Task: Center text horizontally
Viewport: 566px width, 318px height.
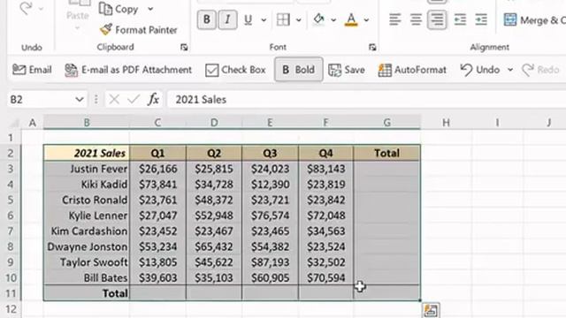Action: point(416,19)
